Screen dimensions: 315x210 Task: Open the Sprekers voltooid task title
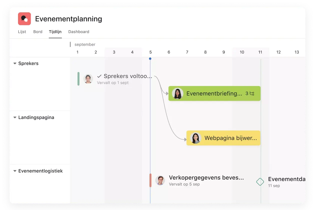pyautogui.click(x=128, y=76)
